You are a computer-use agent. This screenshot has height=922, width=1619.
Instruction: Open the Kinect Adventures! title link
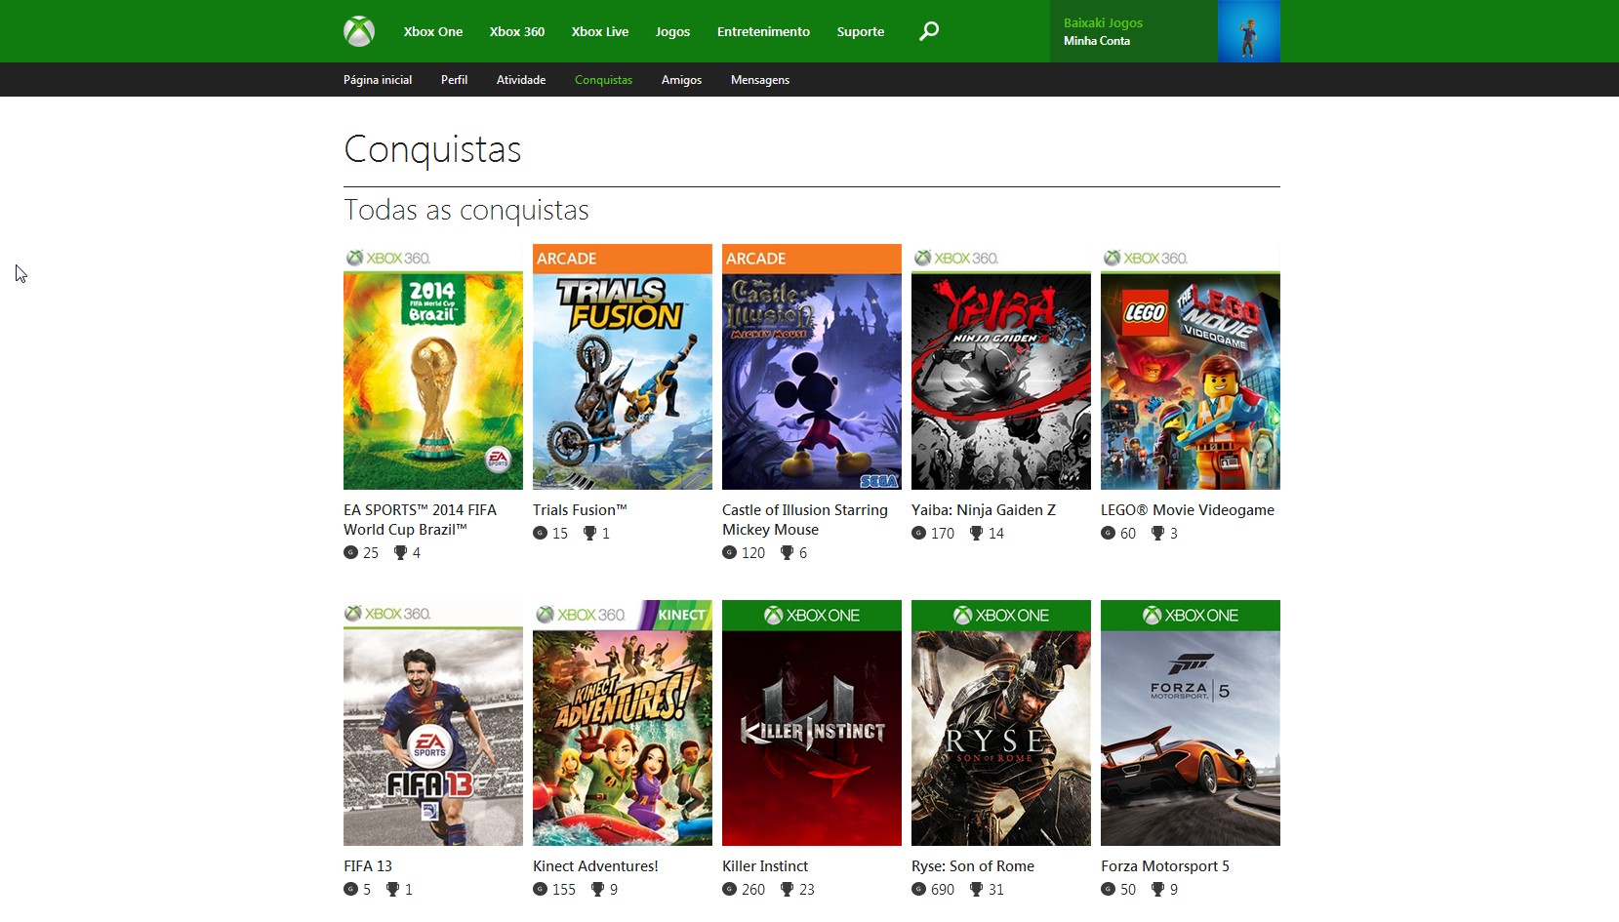pos(595,865)
